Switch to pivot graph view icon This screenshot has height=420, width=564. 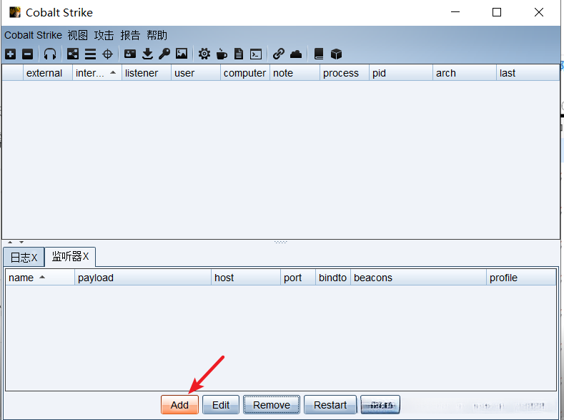coord(73,54)
